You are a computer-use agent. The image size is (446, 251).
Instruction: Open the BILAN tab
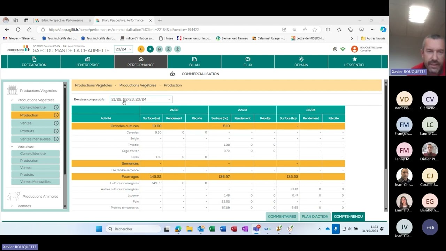[194, 62]
